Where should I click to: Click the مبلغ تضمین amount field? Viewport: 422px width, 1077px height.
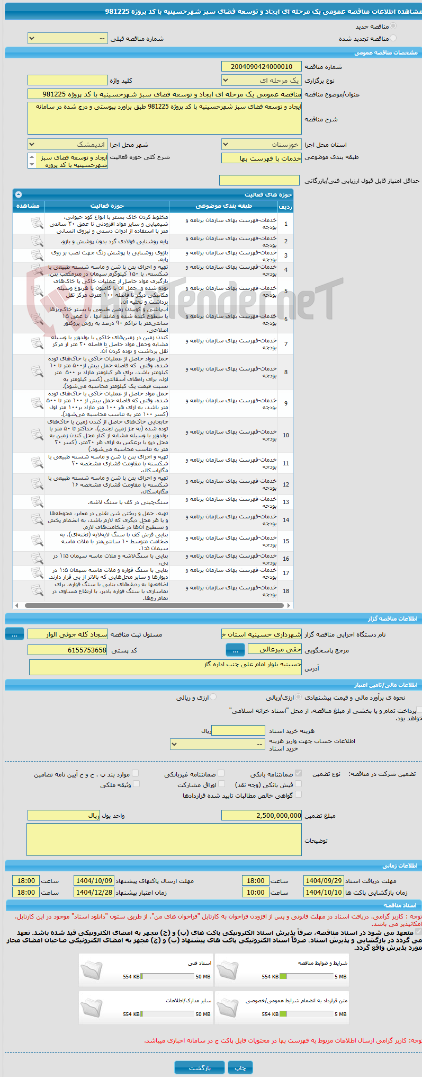262,815
